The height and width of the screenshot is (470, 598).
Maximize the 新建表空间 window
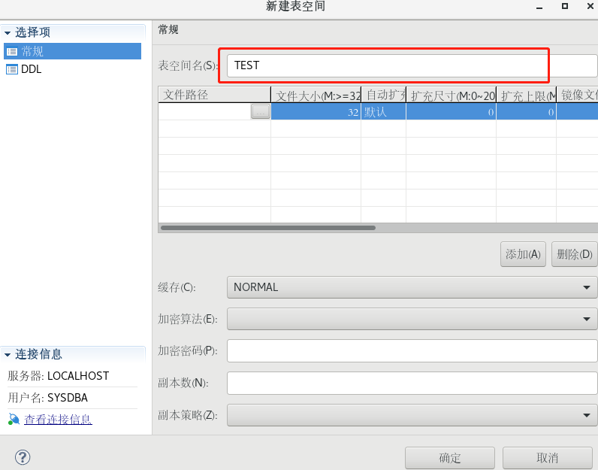(x=565, y=6)
